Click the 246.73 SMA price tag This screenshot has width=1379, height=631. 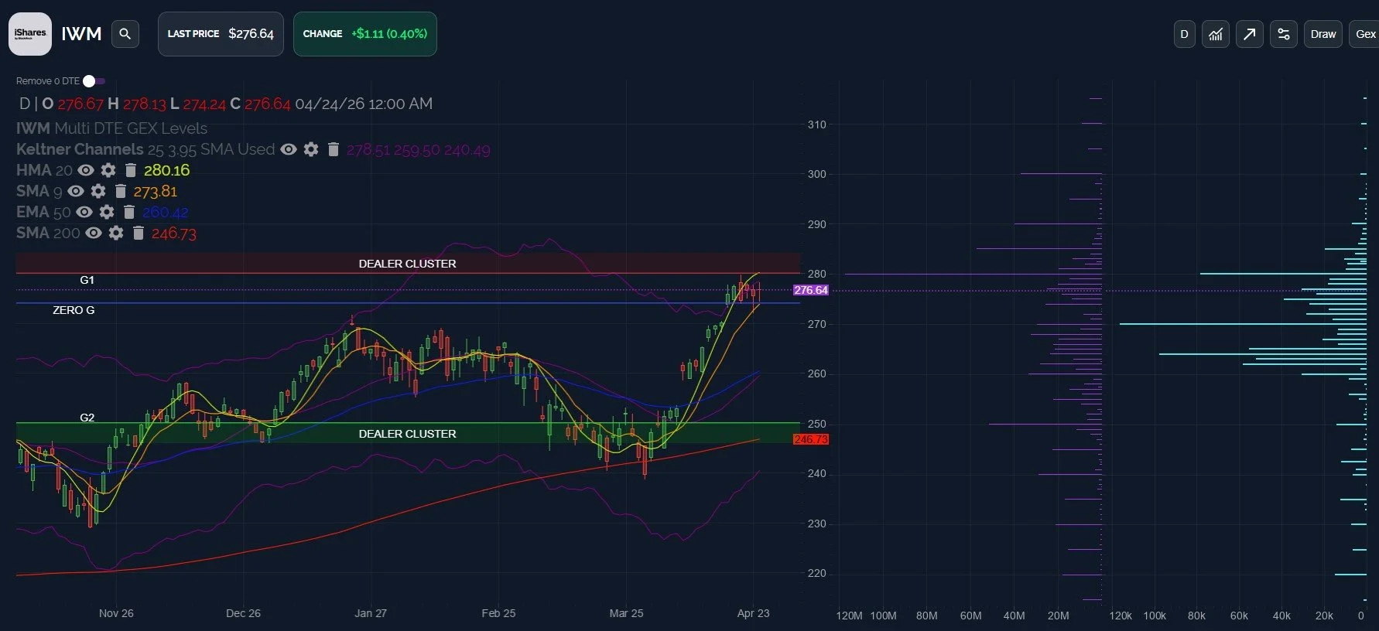tap(811, 439)
